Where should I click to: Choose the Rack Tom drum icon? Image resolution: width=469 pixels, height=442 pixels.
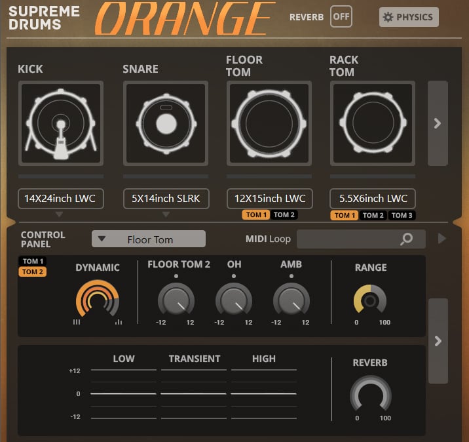[x=373, y=123]
